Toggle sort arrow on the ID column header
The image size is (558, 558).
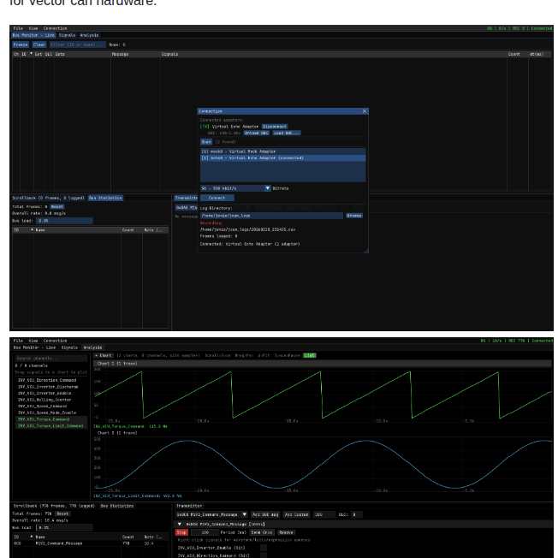pos(32,54)
